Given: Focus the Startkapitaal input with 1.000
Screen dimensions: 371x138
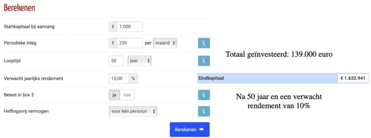Looking at the screenshot, I should pos(130,27).
